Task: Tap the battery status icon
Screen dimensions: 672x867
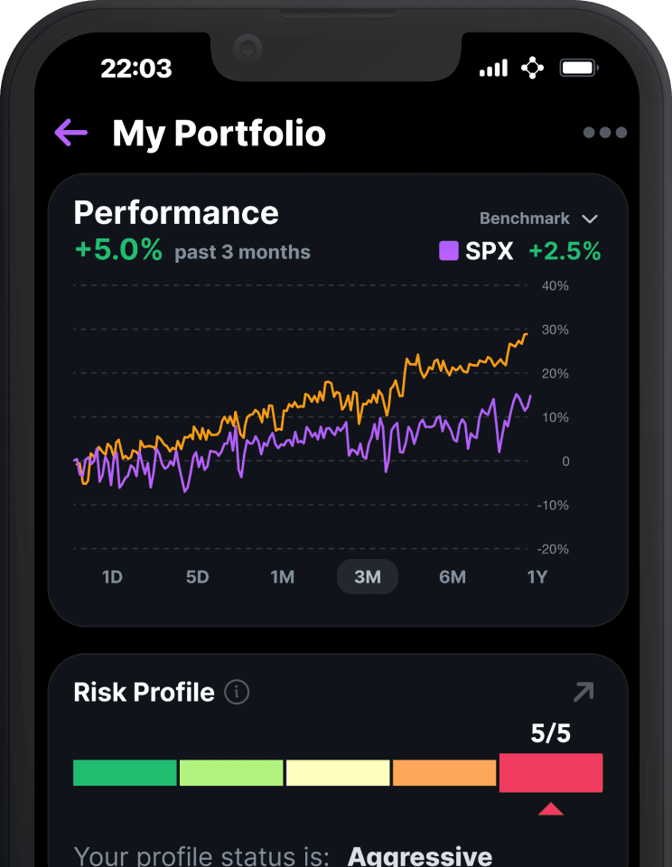Action: 579,68
